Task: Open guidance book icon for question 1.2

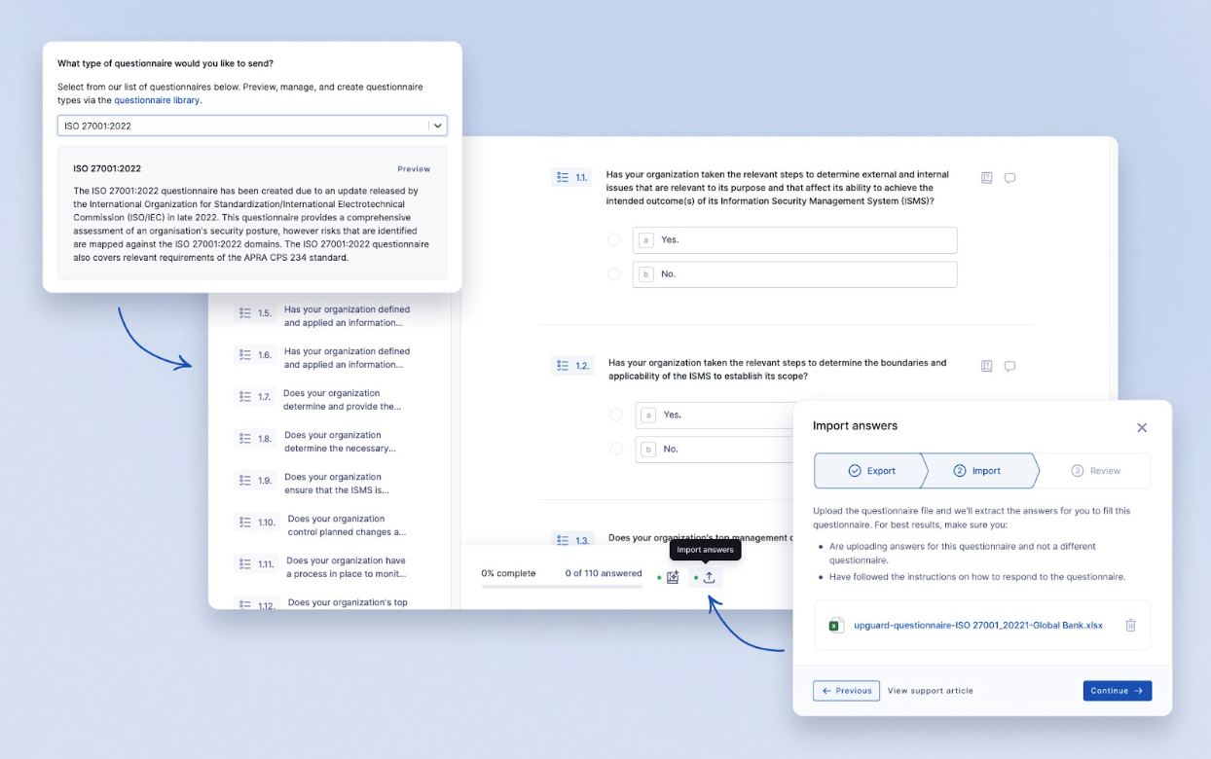Action: pos(986,366)
